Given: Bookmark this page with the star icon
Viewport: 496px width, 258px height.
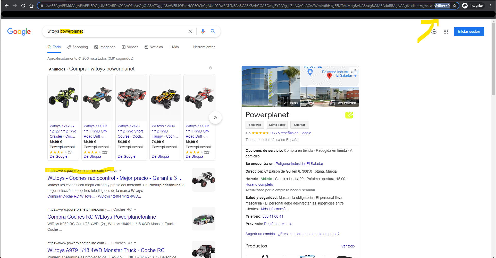Looking at the screenshot, I should [x=455, y=6].
